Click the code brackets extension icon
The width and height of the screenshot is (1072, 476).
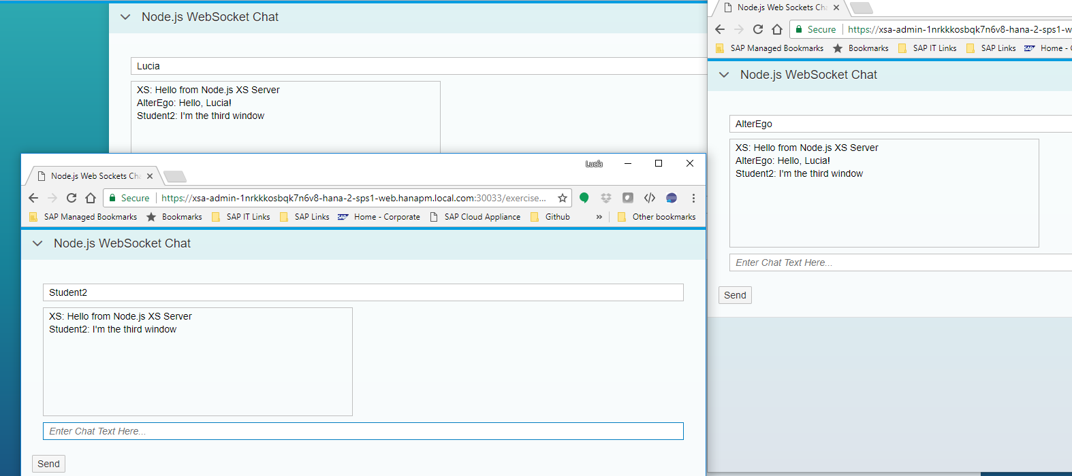[x=650, y=198]
